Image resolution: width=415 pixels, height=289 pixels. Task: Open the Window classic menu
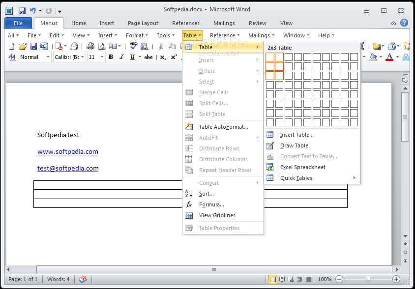point(296,35)
